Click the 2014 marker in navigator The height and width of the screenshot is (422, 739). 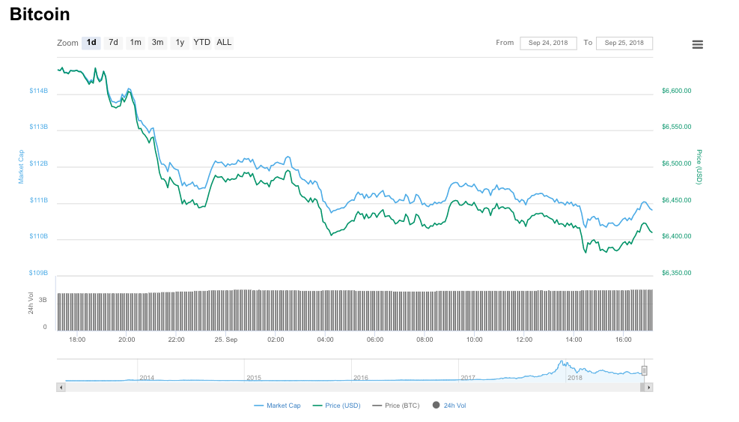click(x=147, y=378)
